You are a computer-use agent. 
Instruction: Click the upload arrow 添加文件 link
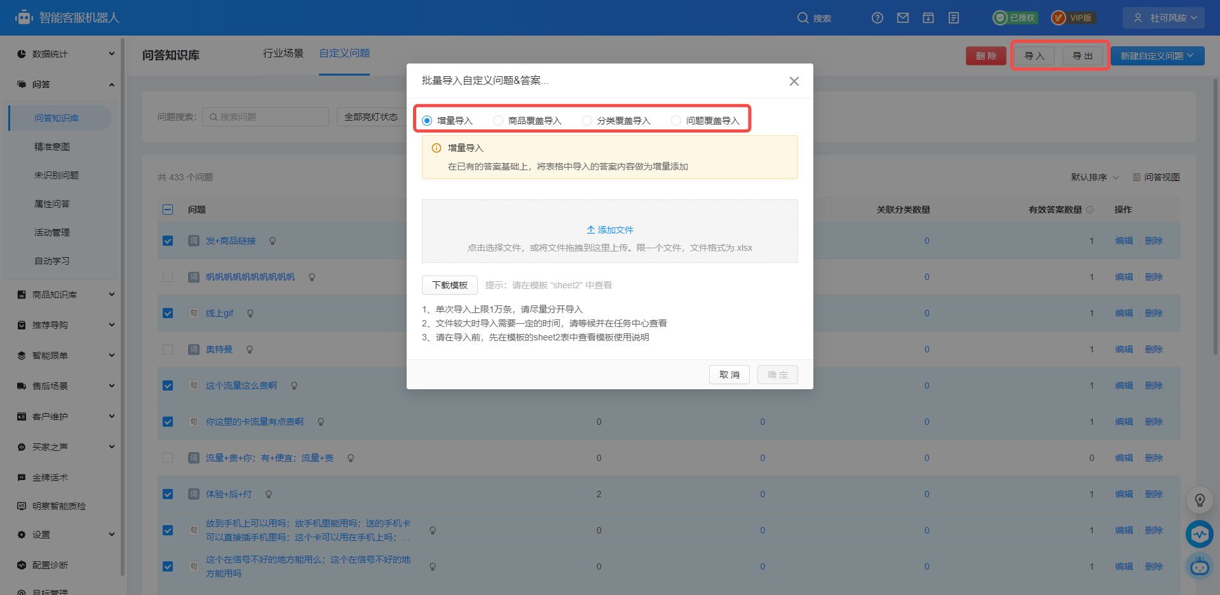pyautogui.click(x=610, y=230)
